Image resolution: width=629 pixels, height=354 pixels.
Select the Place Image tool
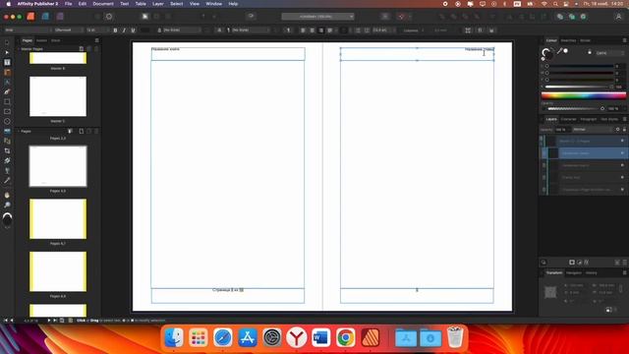7,131
